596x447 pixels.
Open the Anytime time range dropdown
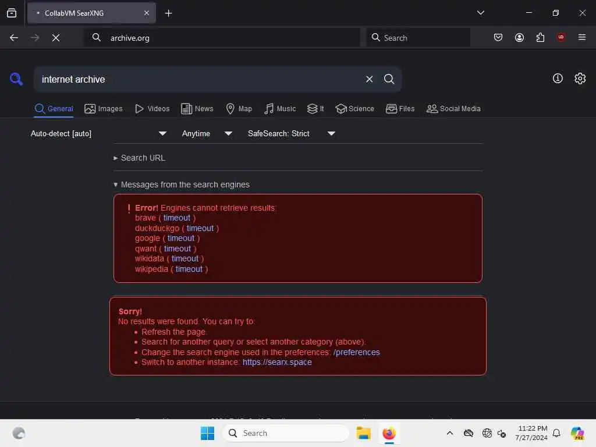[x=207, y=133]
